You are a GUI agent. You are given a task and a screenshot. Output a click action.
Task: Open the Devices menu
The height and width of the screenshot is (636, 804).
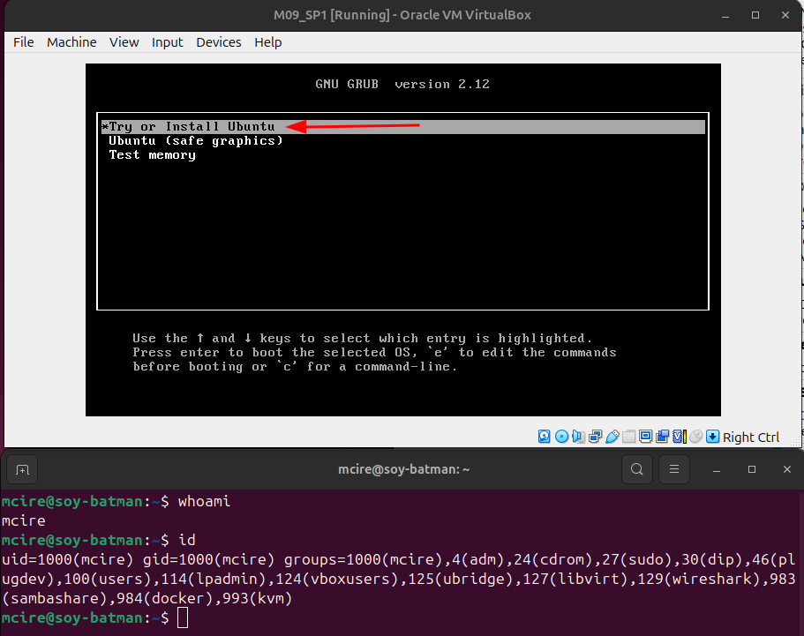tap(219, 42)
